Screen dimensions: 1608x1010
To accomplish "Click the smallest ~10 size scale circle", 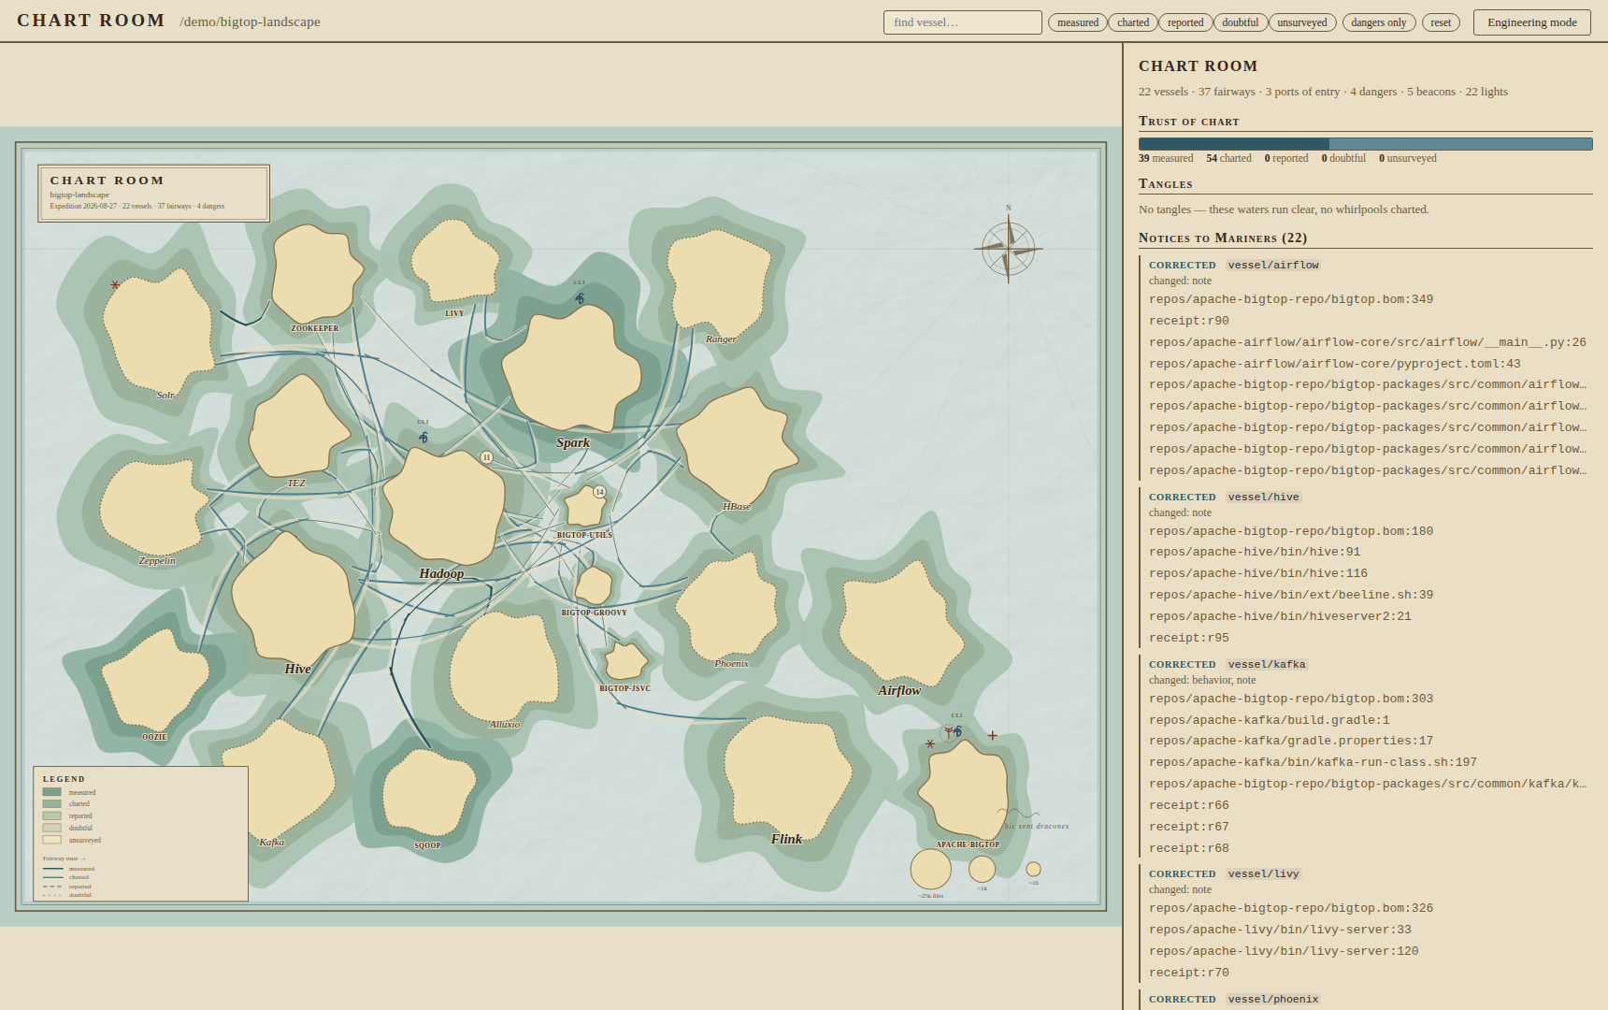I will click(1033, 869).
